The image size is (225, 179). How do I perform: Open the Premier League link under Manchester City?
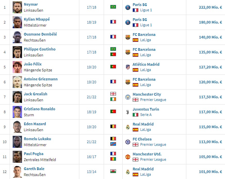tap(153, 100)
